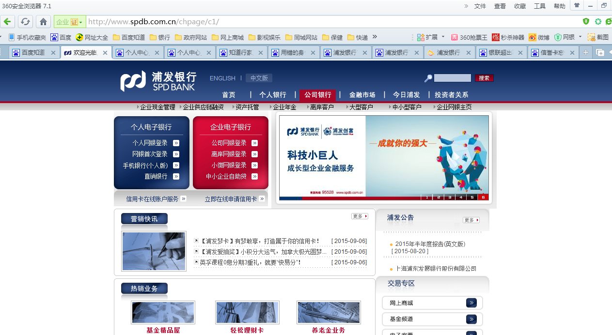This screenshot has width=612, height=335.
Task: Click the browser home icon
Action: 44,21
